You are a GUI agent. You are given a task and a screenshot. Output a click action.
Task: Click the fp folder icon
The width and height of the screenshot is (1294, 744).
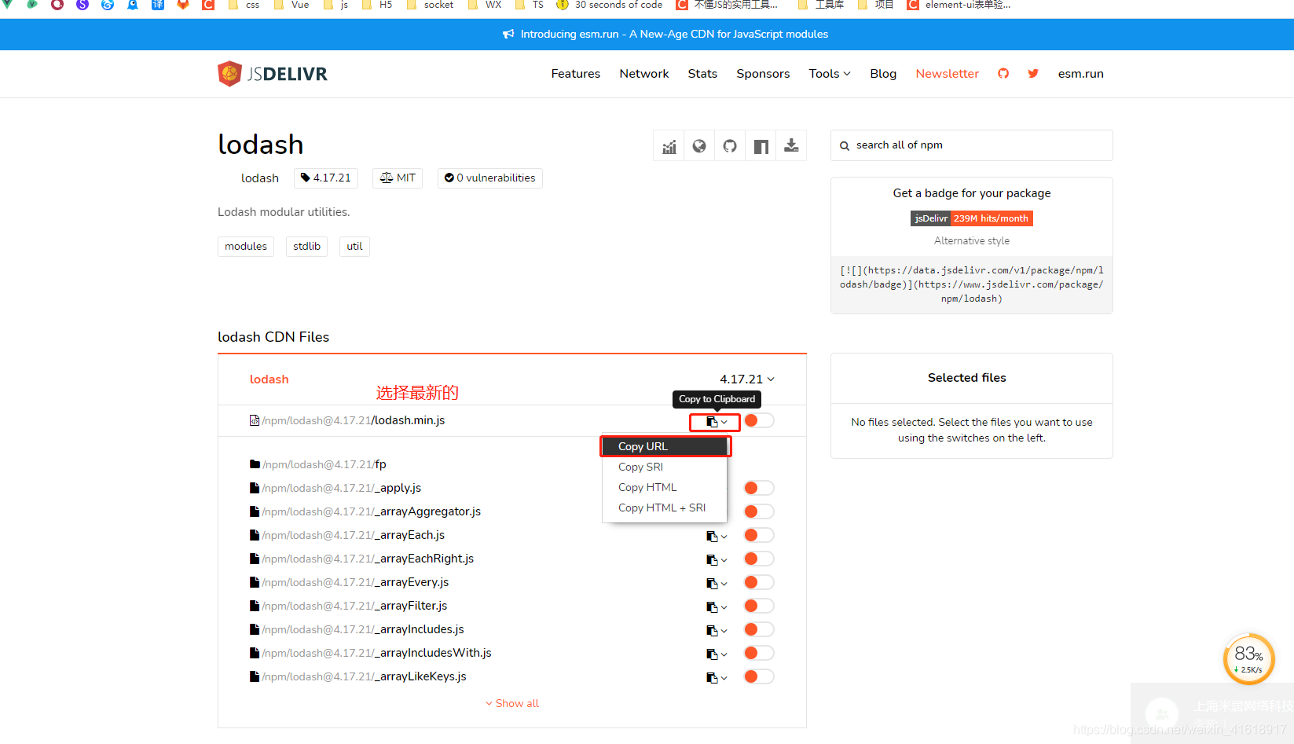[255, 464]
